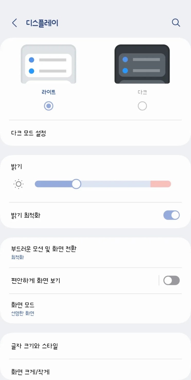
Task: Select the dark theme preview thumbnail
Action: point(142,64)
